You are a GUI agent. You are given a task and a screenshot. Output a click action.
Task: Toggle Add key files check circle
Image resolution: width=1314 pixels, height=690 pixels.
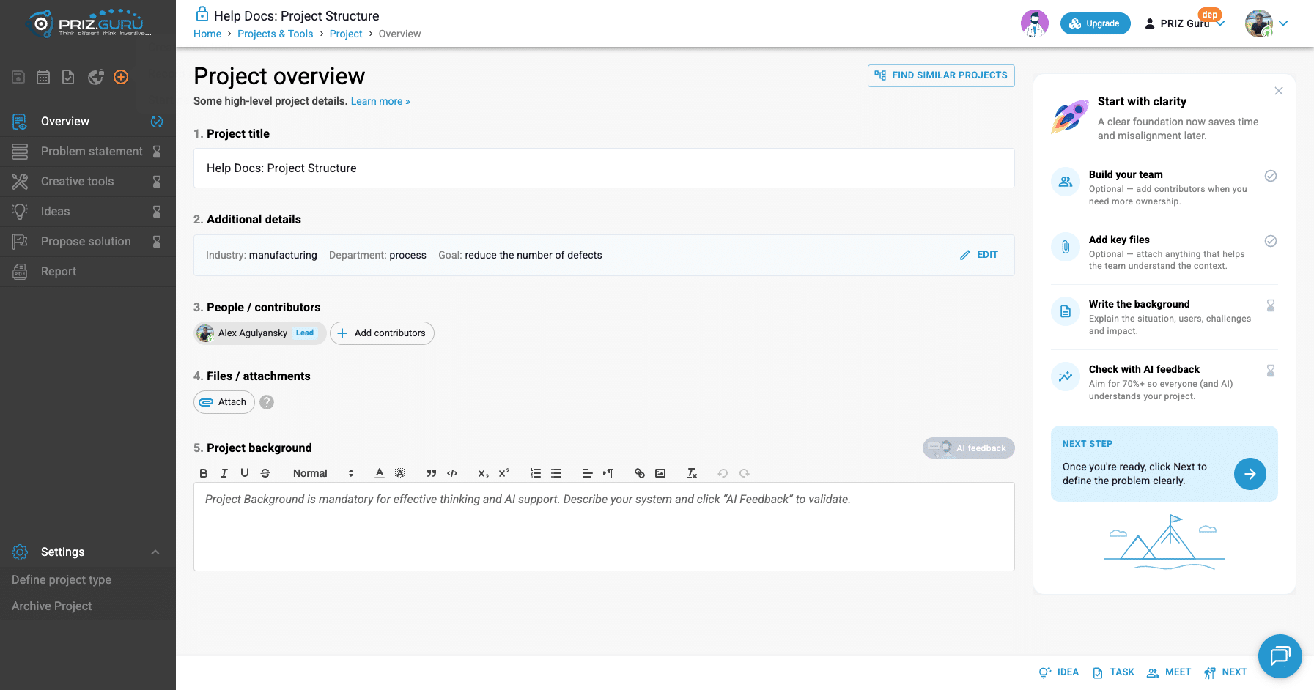click(x=1271, y=241)
